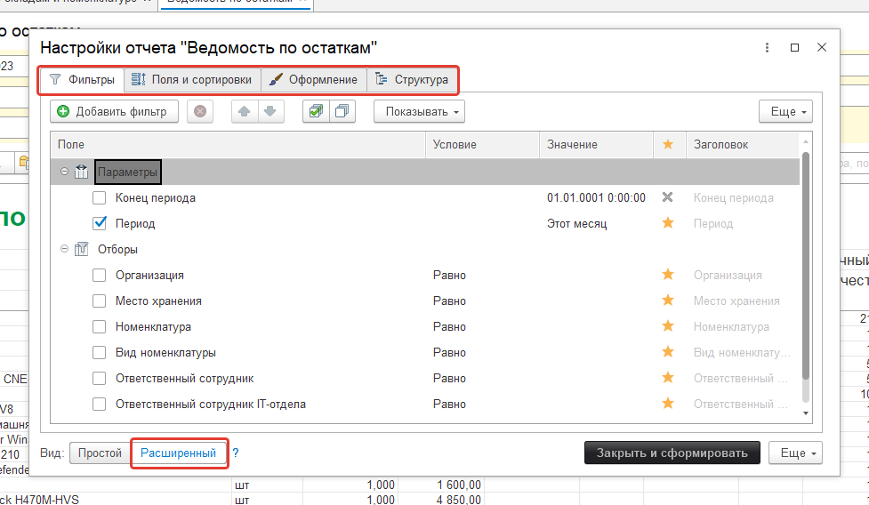
Task: Enable the Ответственный сотрудник checkbox
Action: pos(100,378)
